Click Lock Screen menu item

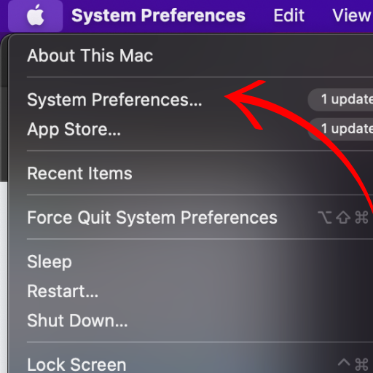point(76,364)
